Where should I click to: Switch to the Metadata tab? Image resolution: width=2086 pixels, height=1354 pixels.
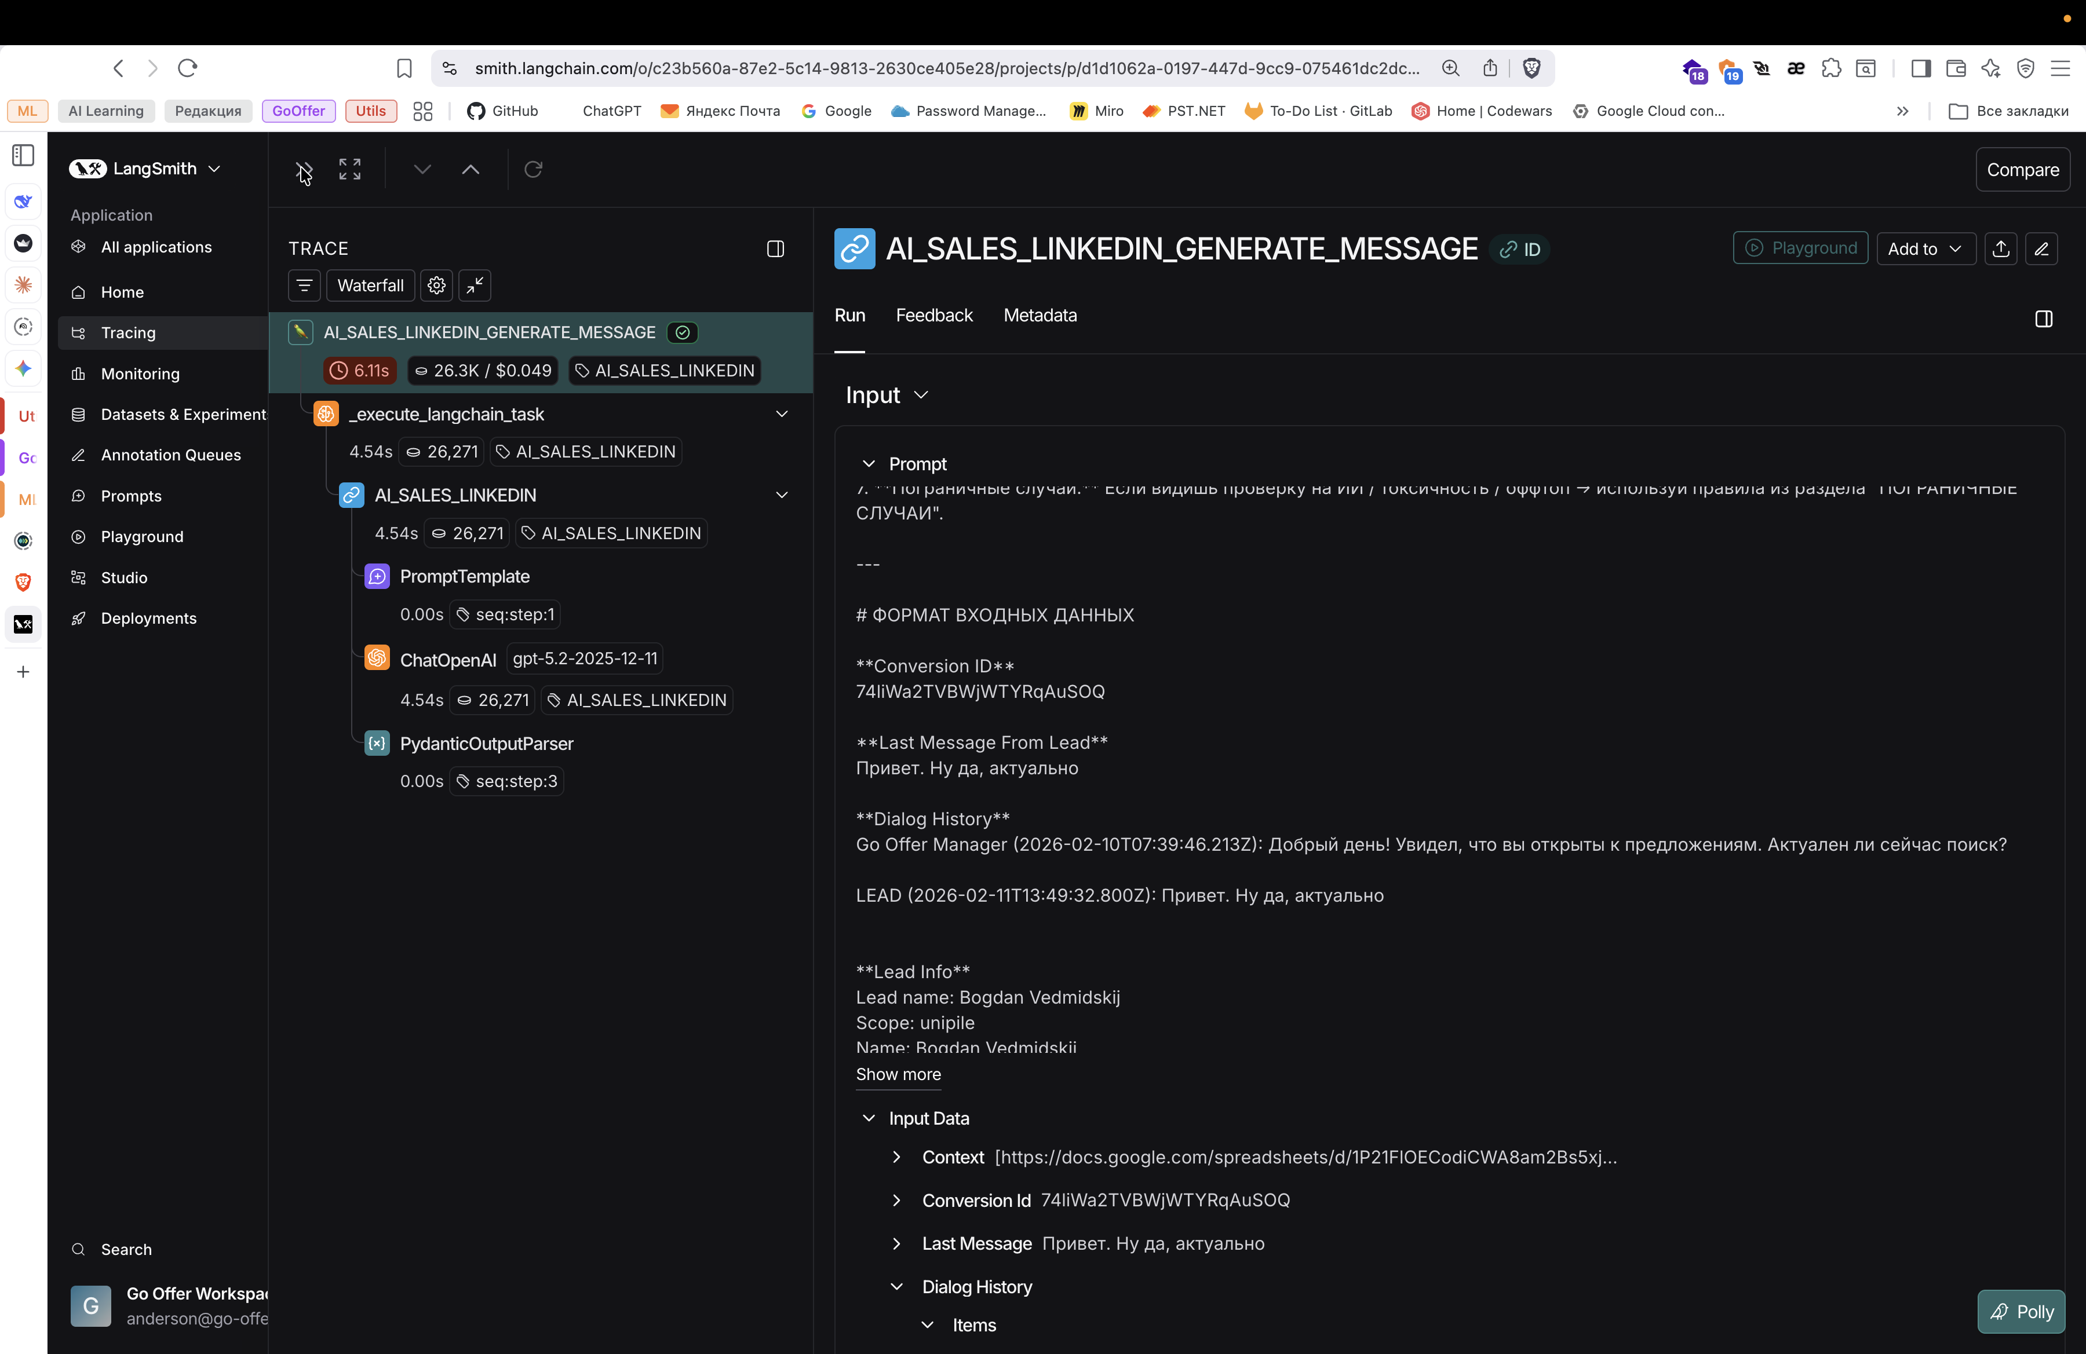pos(1040,315)
